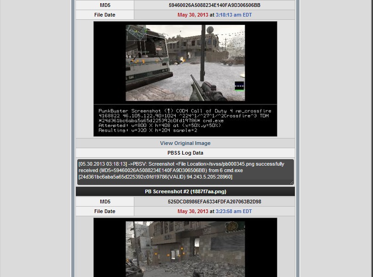The height and width of the screenshot is (277, 373).
Task: Select the MD5 value 59460026A5088234E140FA9D306506BB
Action: pos(215,5)
